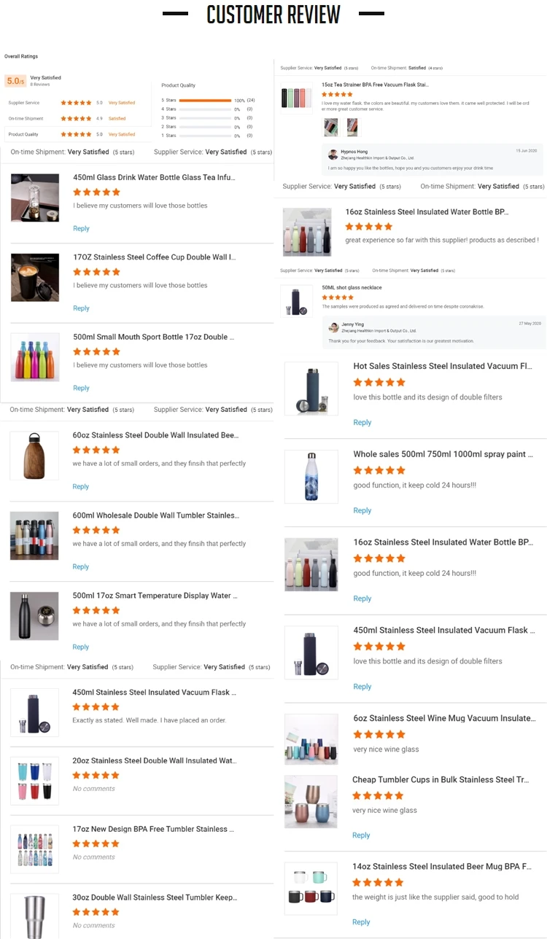
Task: Click the 5.0 overall score badge
Action: pyautogui.click(x=15, y=81)
